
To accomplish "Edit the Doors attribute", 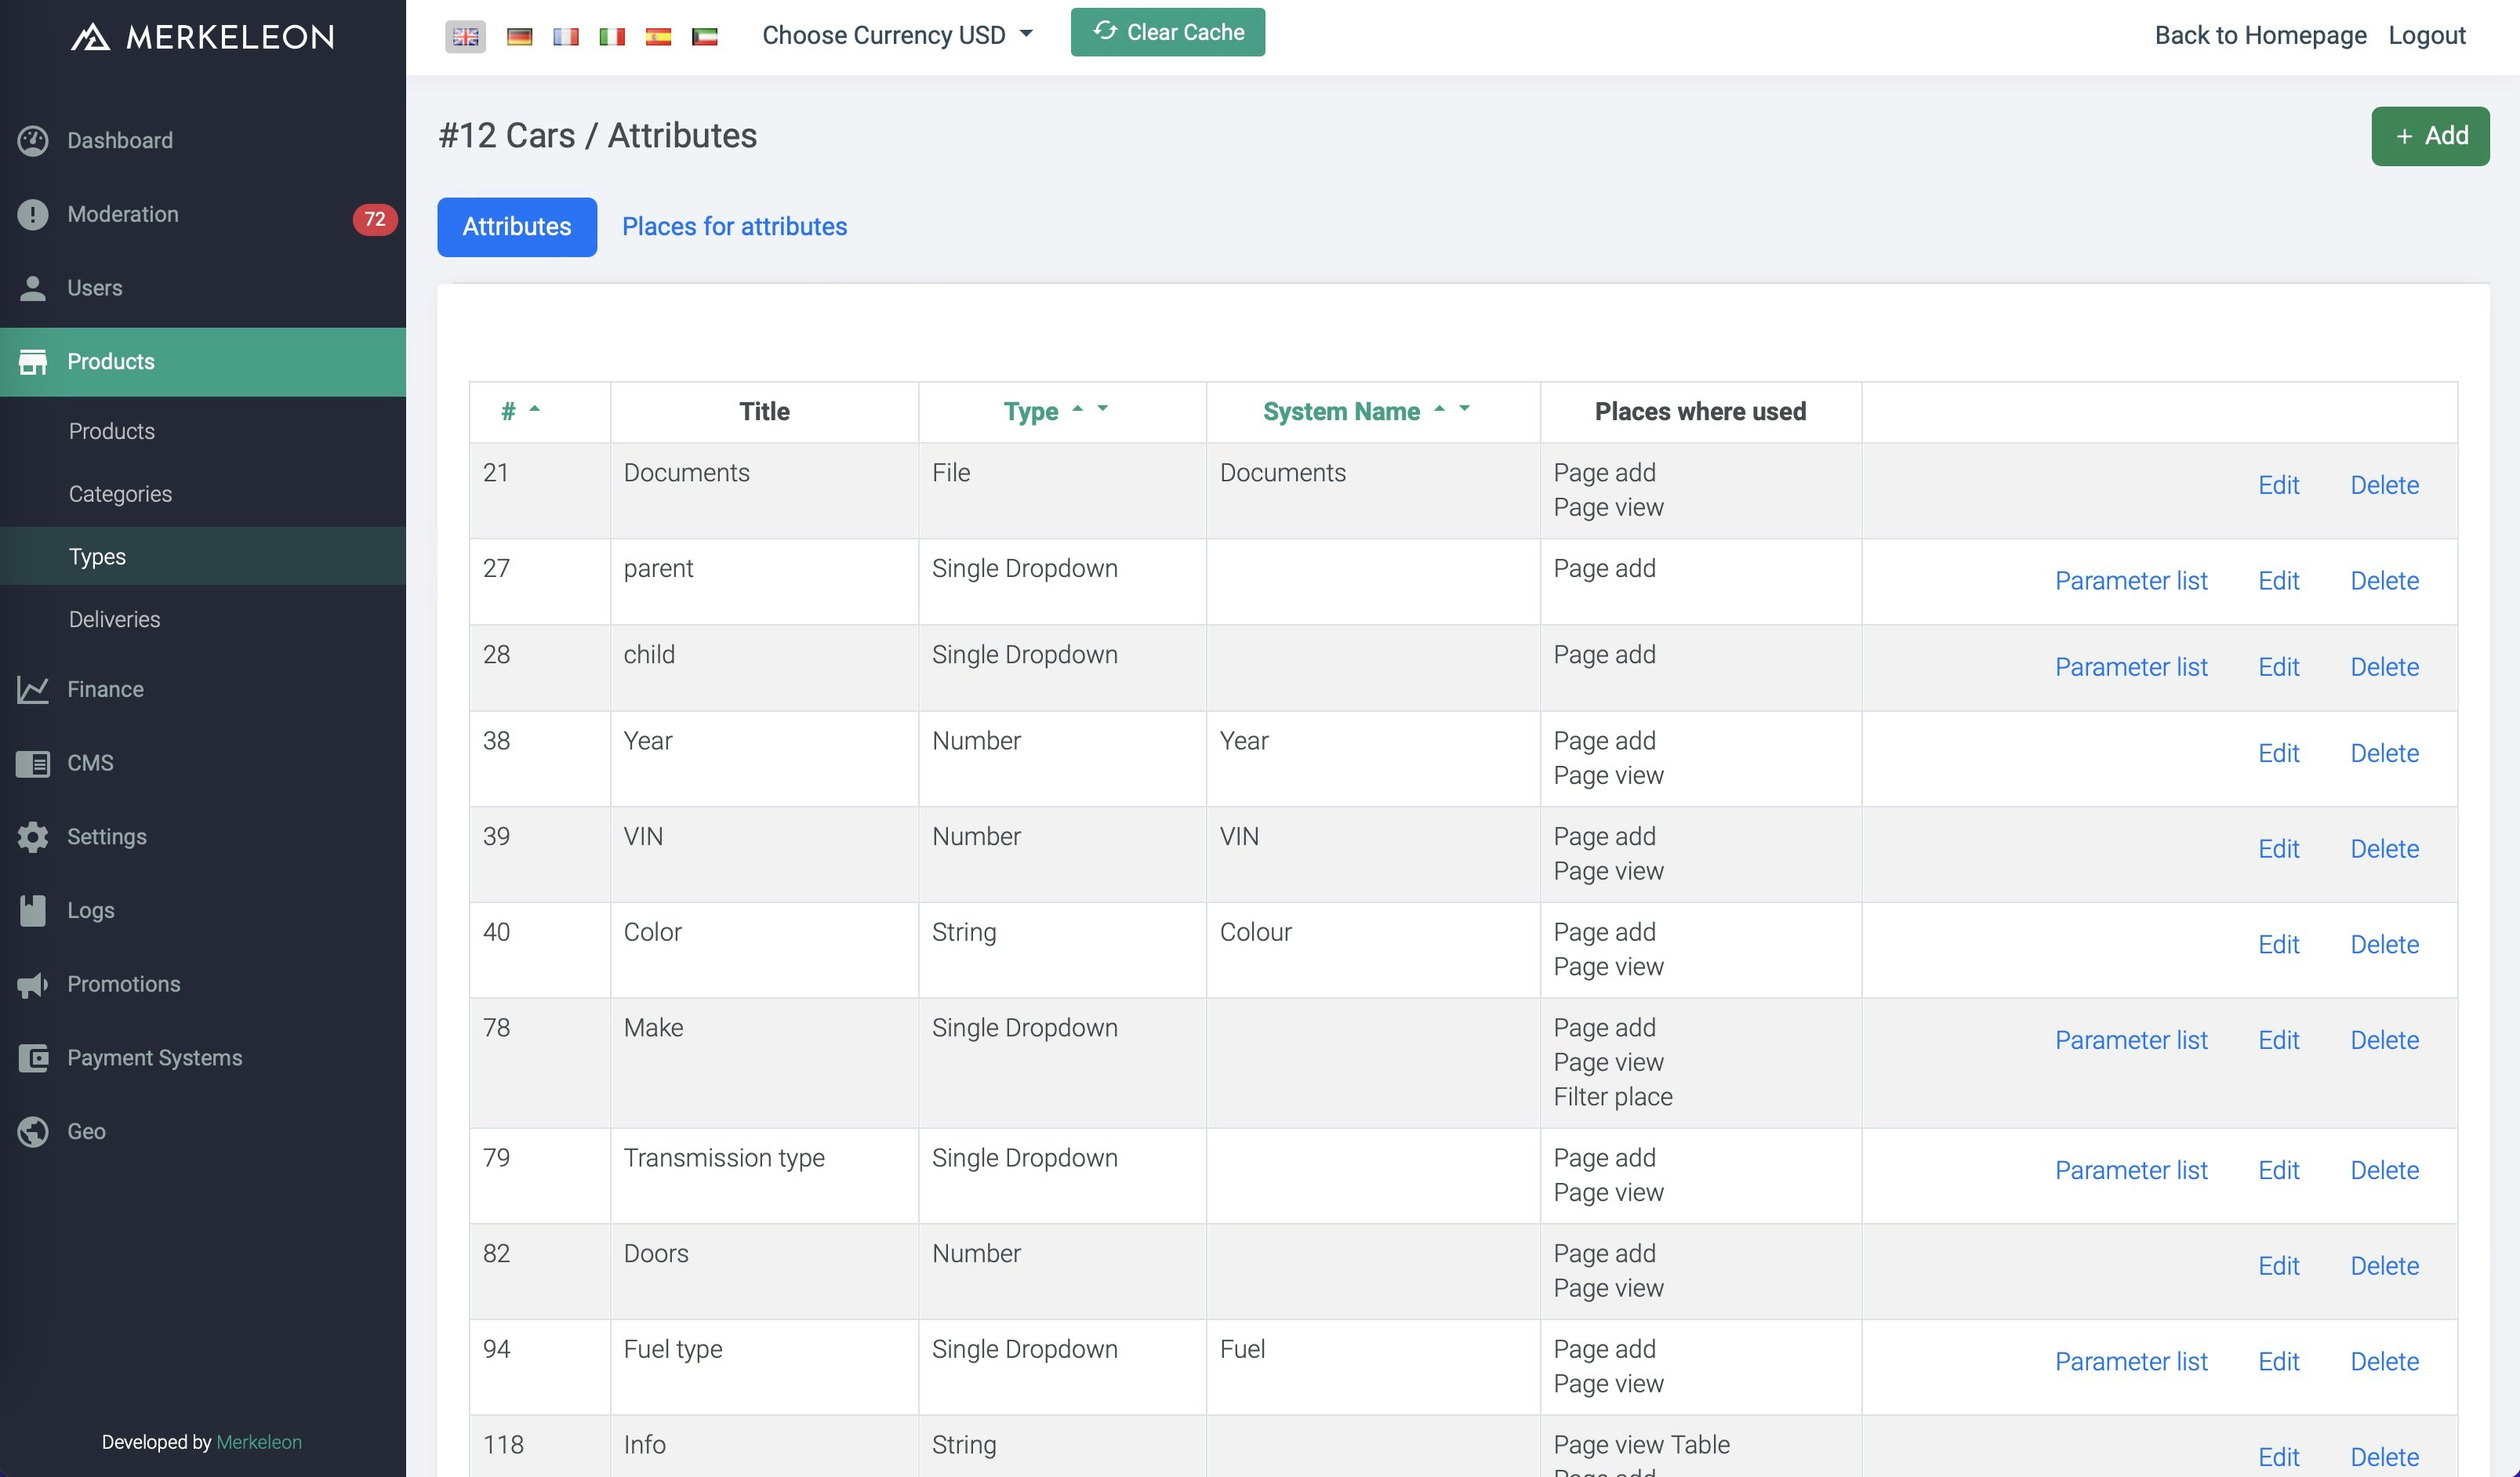I will [x=2278, y=1266].
